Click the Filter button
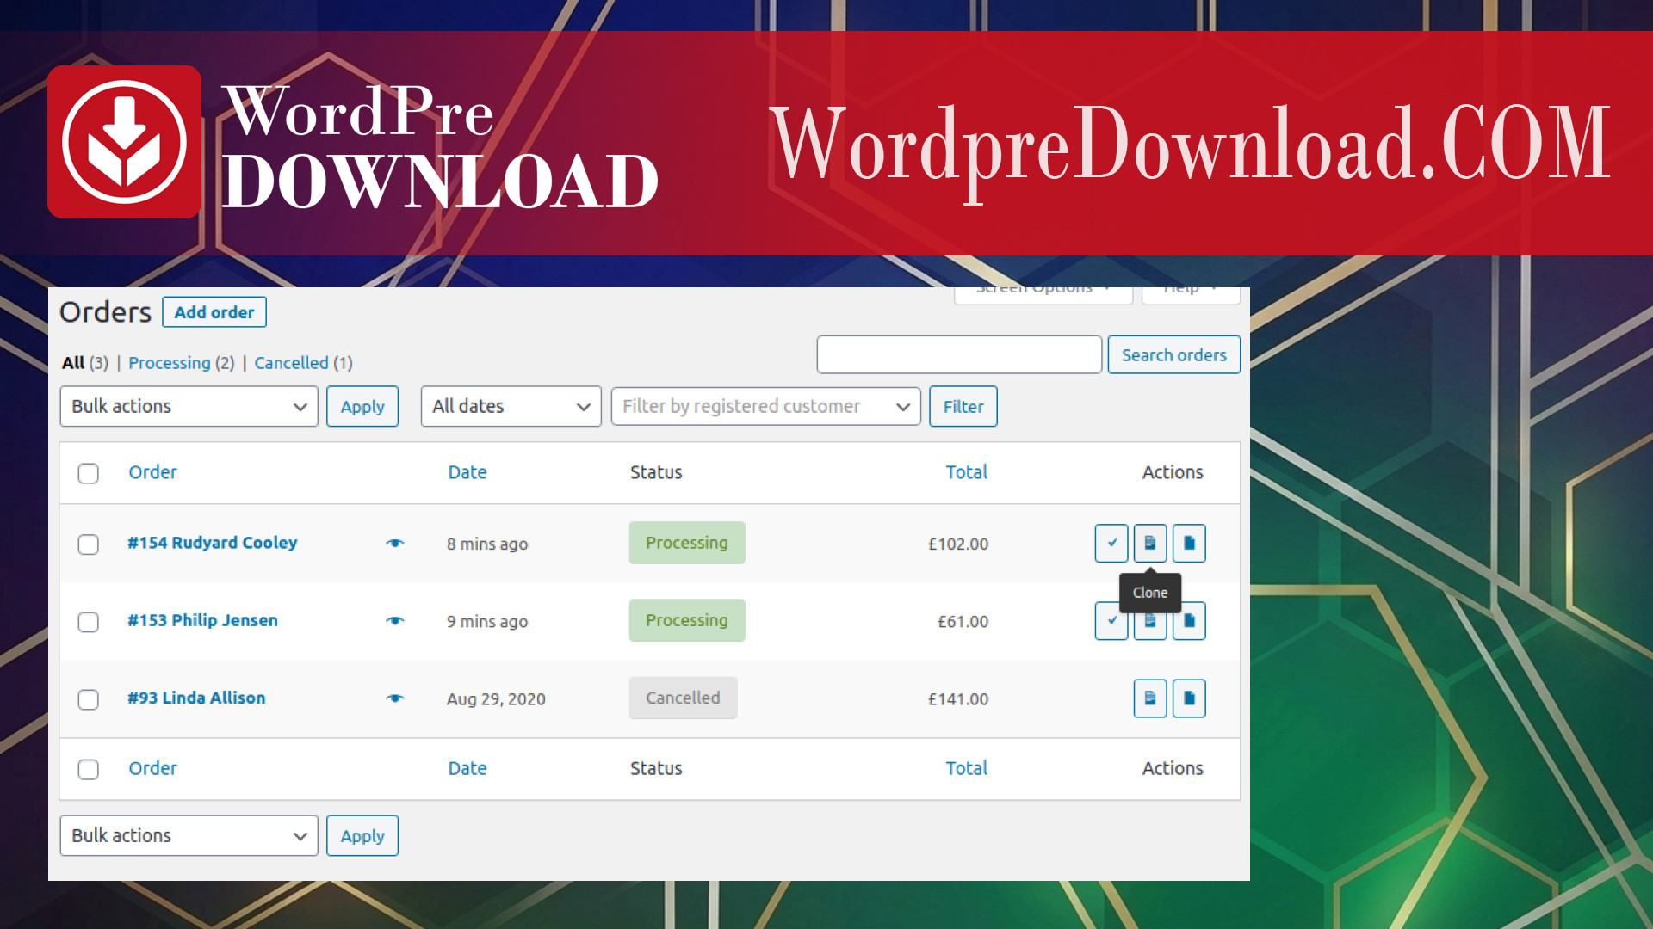The image size is (1653, 929). coord(963,406)
